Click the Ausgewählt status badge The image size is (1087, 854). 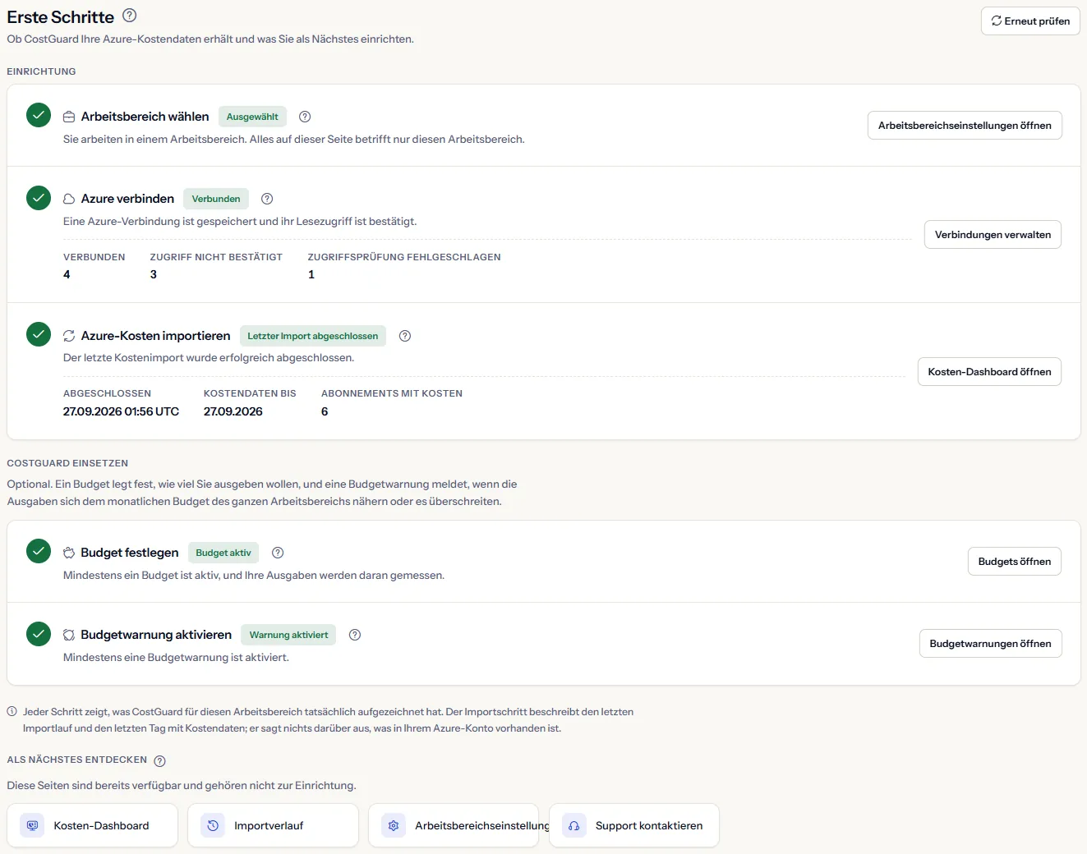pos(252,117)
